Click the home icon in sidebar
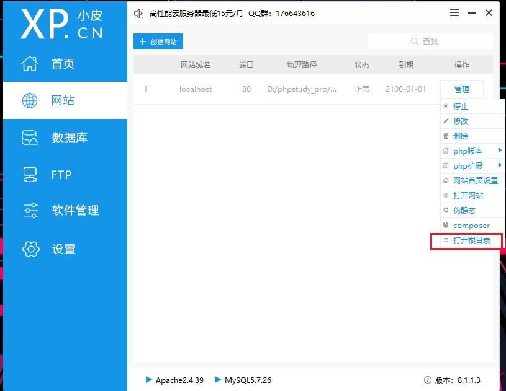The width and height of the screenshot is (506, 391). pyautogui.click(x=30, y=63)
